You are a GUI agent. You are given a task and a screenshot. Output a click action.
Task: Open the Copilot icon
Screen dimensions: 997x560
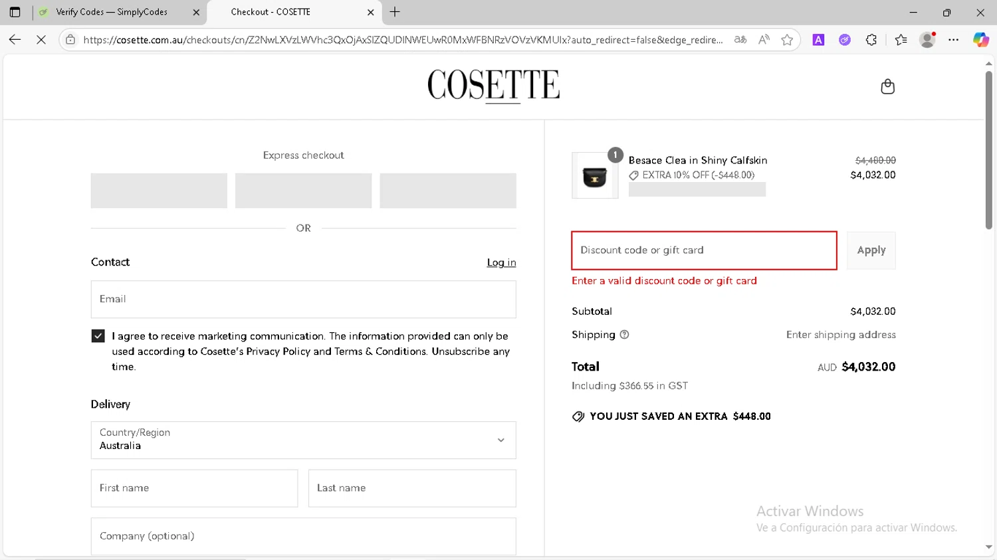point(980,40)
